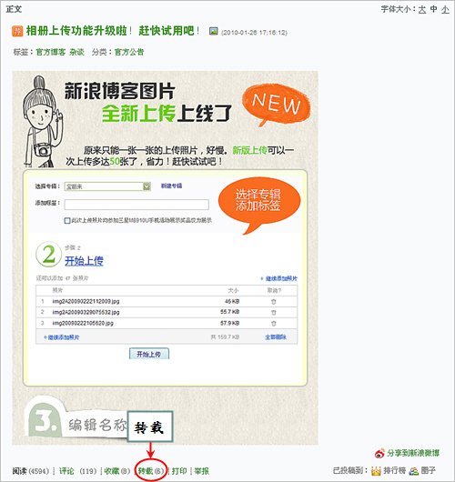Click the 转载 (6) repost link
This screenshot has height=482, width=455.
pos(151,471)
